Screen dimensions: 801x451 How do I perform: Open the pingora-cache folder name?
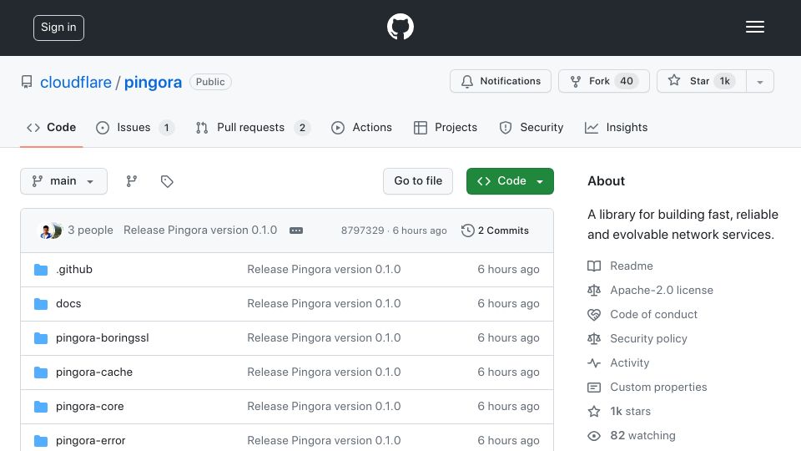click(x=94, y=372)
